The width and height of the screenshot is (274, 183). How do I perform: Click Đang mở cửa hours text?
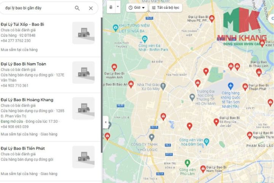pyautogui.click(x=12, y=121)
